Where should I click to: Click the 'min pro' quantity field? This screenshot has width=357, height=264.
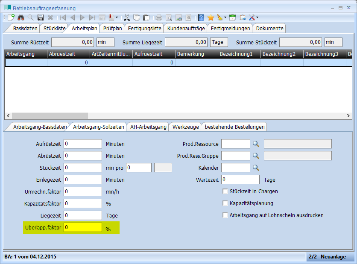tap(139, 168)
